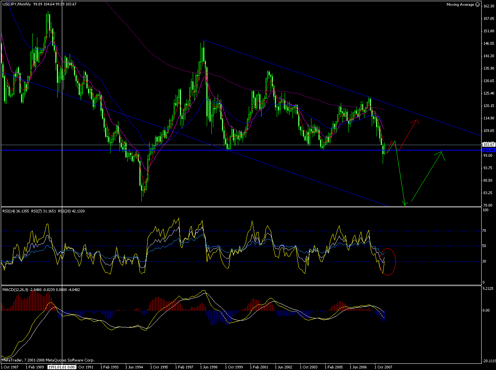Screen dimensions: 496x370
Task: Click the highlighted 1991.01.01 crosshair date
Action: tap(61, 367)
